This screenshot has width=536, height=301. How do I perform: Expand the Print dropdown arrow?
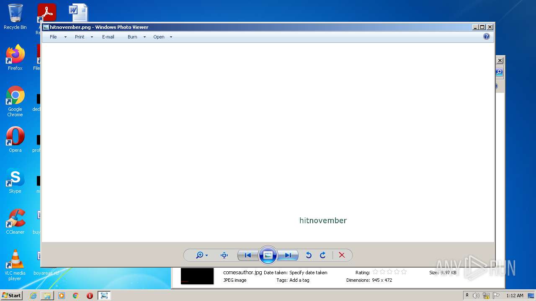click(92, 37)
